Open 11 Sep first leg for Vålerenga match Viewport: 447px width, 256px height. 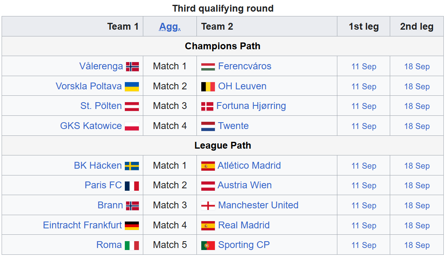tap(364, 67)
